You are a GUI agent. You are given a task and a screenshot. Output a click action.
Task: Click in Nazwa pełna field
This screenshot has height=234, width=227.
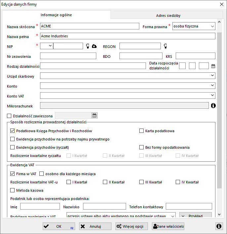[128, 36]
